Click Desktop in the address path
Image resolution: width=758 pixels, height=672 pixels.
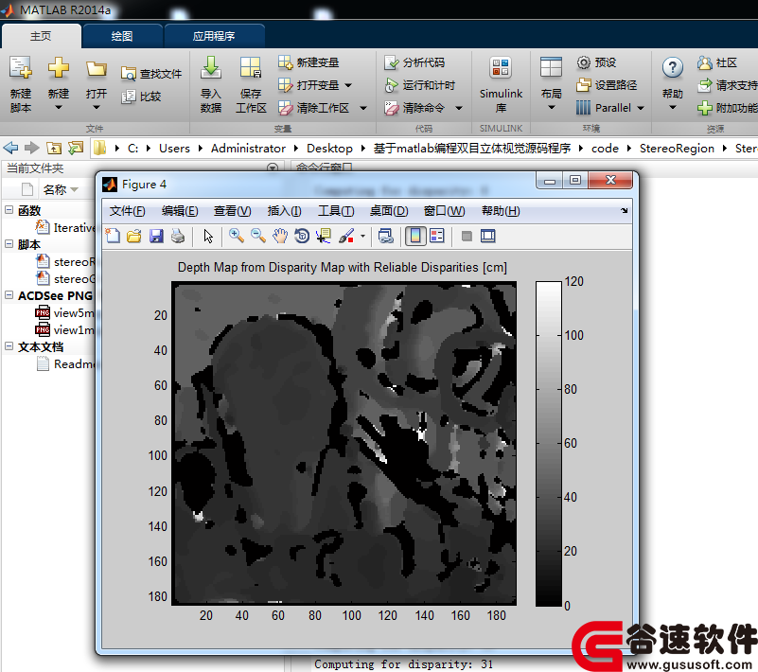[x=329, y=149]
